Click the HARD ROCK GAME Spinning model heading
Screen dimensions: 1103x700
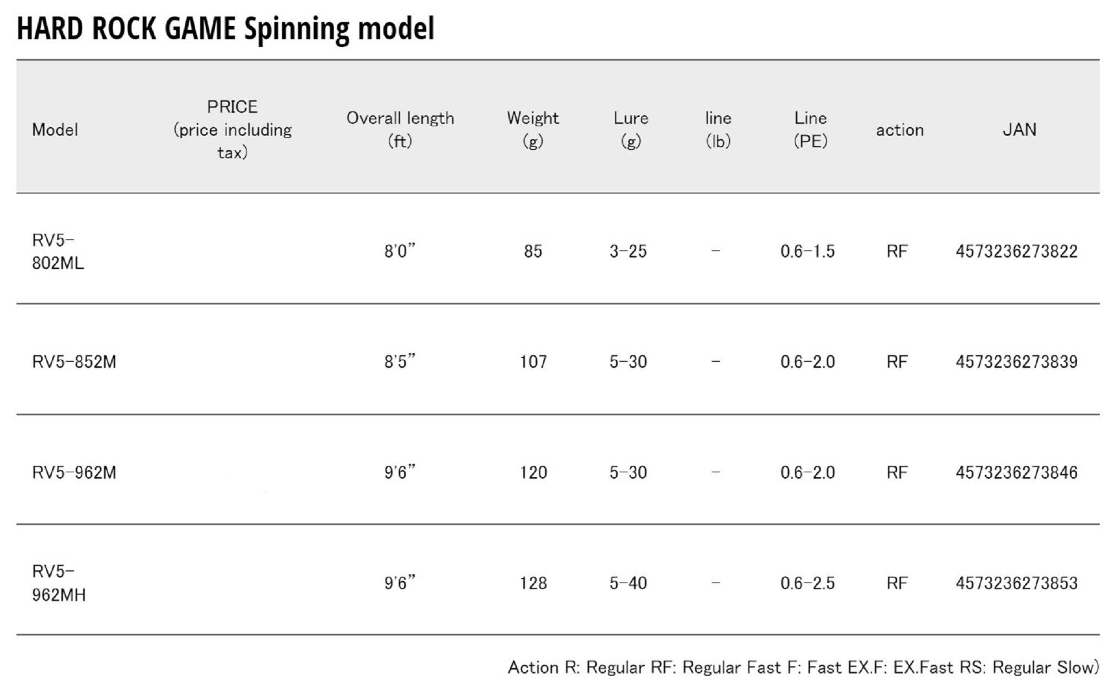tap(226, 29)
